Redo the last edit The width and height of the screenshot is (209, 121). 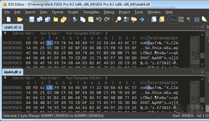point(107,19)
